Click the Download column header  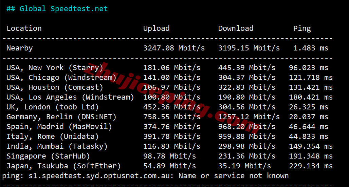click(x=236, y=28)
